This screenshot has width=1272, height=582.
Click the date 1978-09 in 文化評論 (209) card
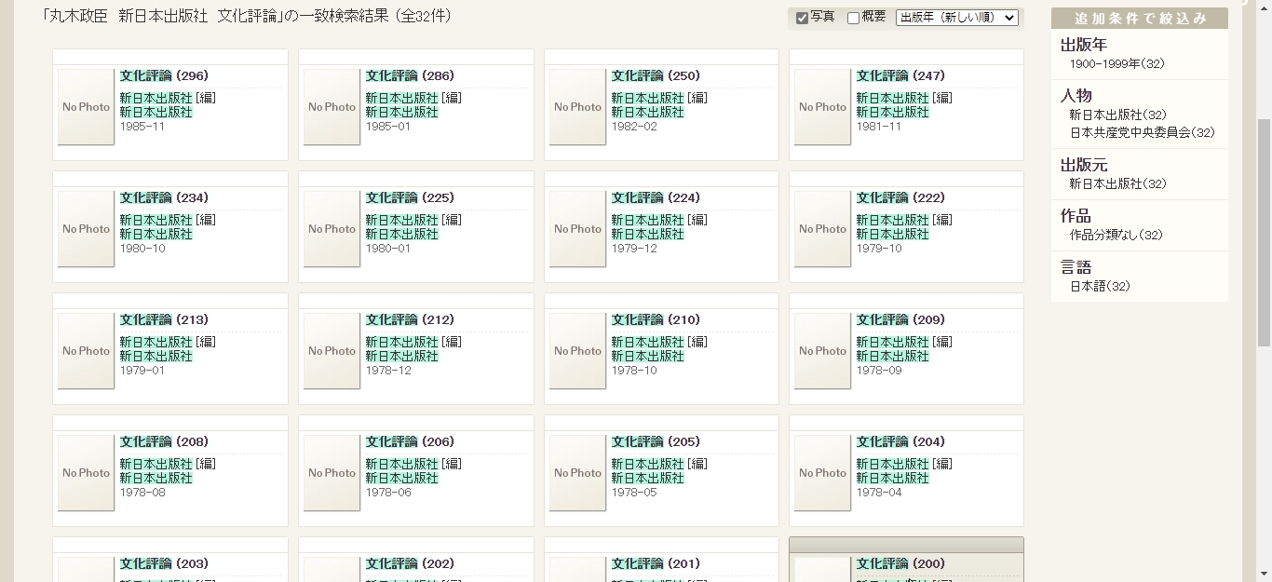[x=879, y=371]
